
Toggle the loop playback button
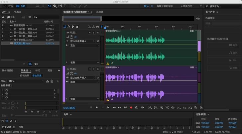(x=137, y=107)
